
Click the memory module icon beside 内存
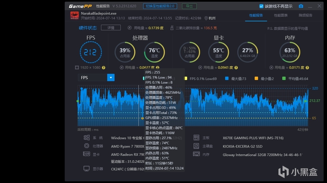pos(196,154)
